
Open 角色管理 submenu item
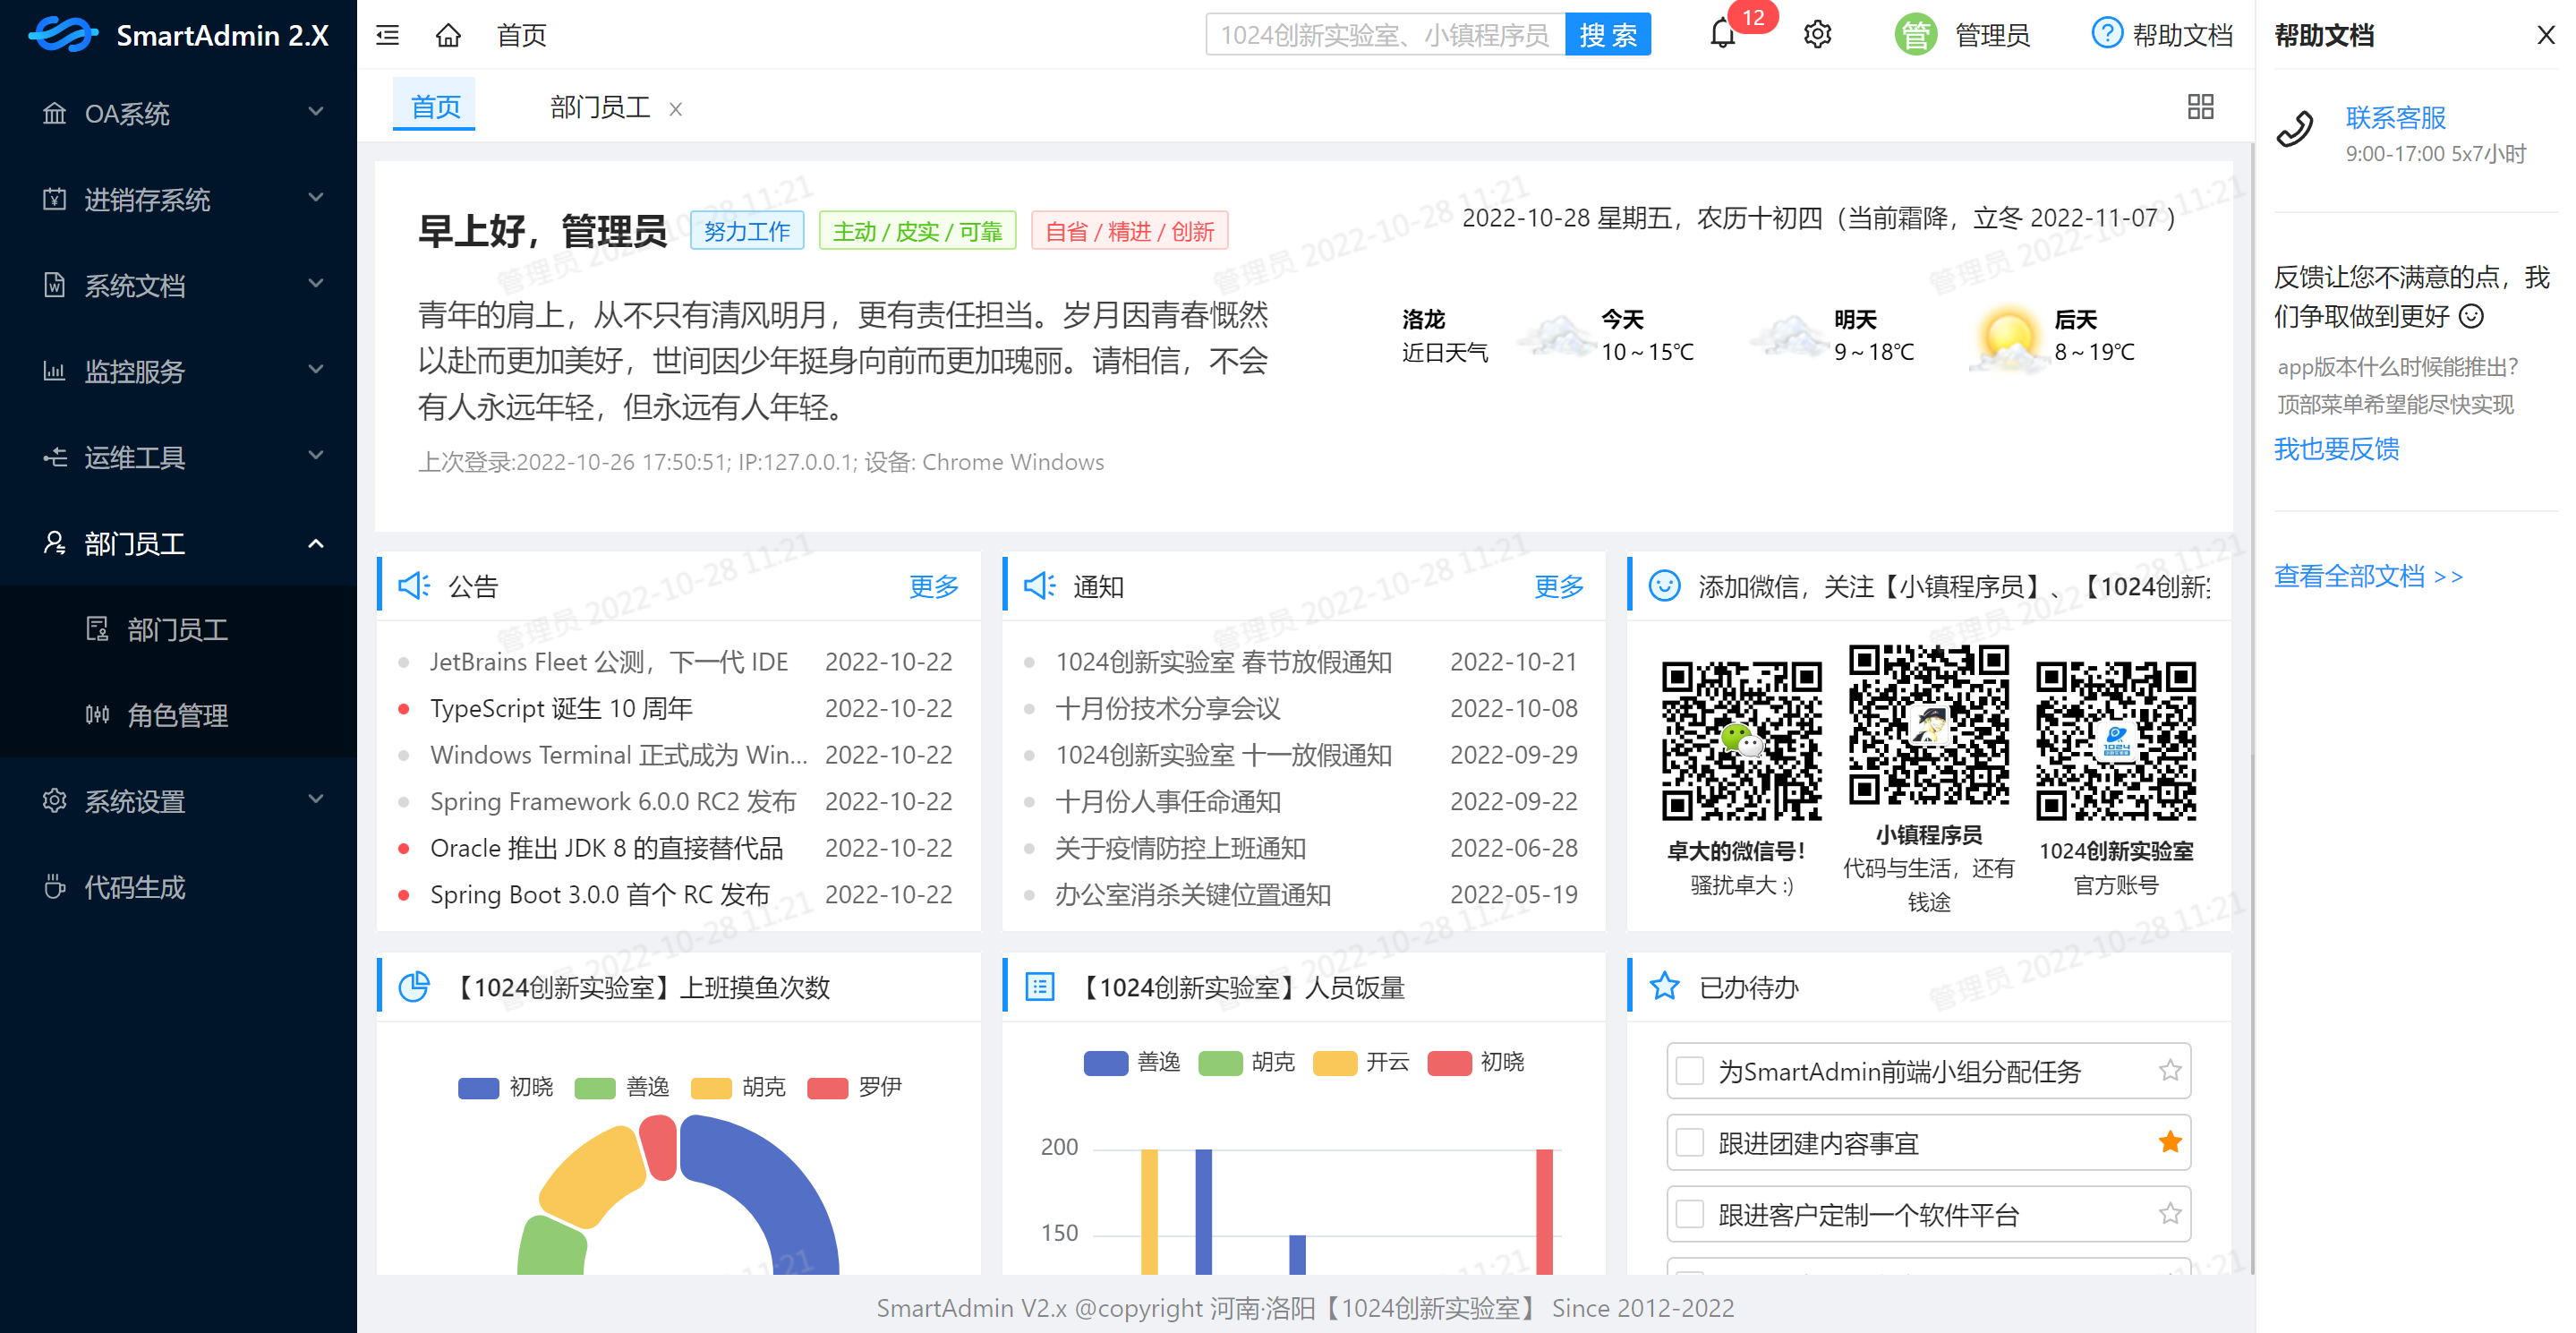(x=177, y=715)
